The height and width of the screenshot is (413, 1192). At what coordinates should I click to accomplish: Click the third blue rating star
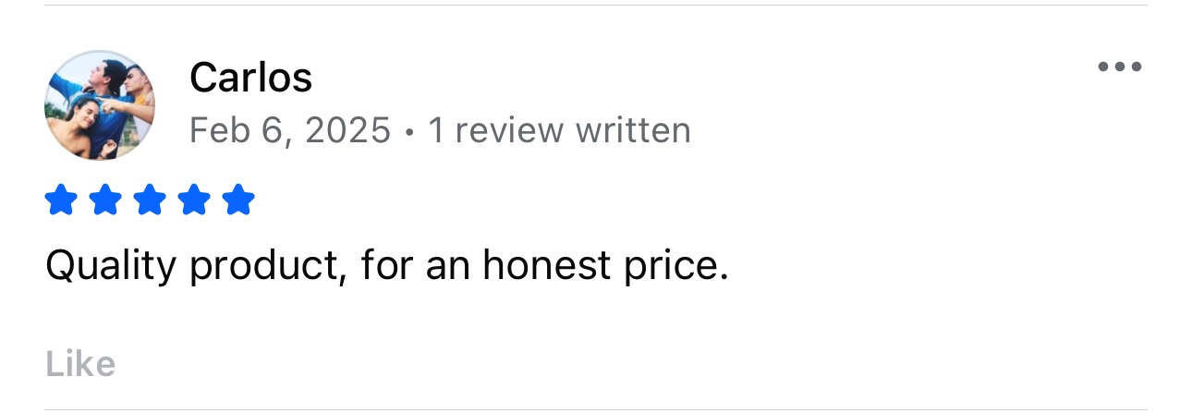149,200
